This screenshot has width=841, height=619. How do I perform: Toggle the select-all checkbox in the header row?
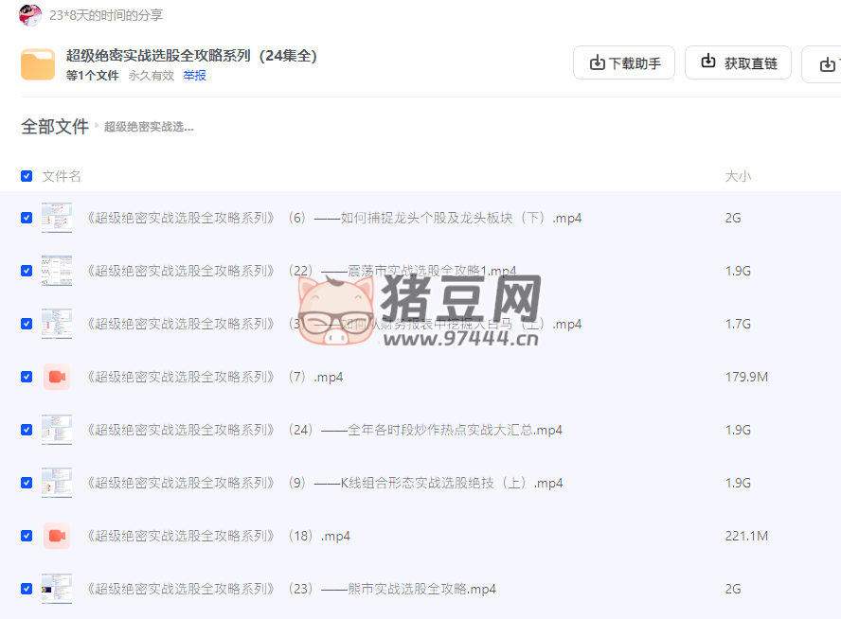[27, 176]
